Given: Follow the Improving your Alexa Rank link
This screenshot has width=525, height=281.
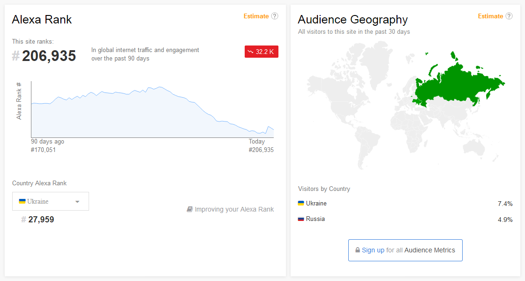Looking at the screenshot, I should (x=234, y=209).
